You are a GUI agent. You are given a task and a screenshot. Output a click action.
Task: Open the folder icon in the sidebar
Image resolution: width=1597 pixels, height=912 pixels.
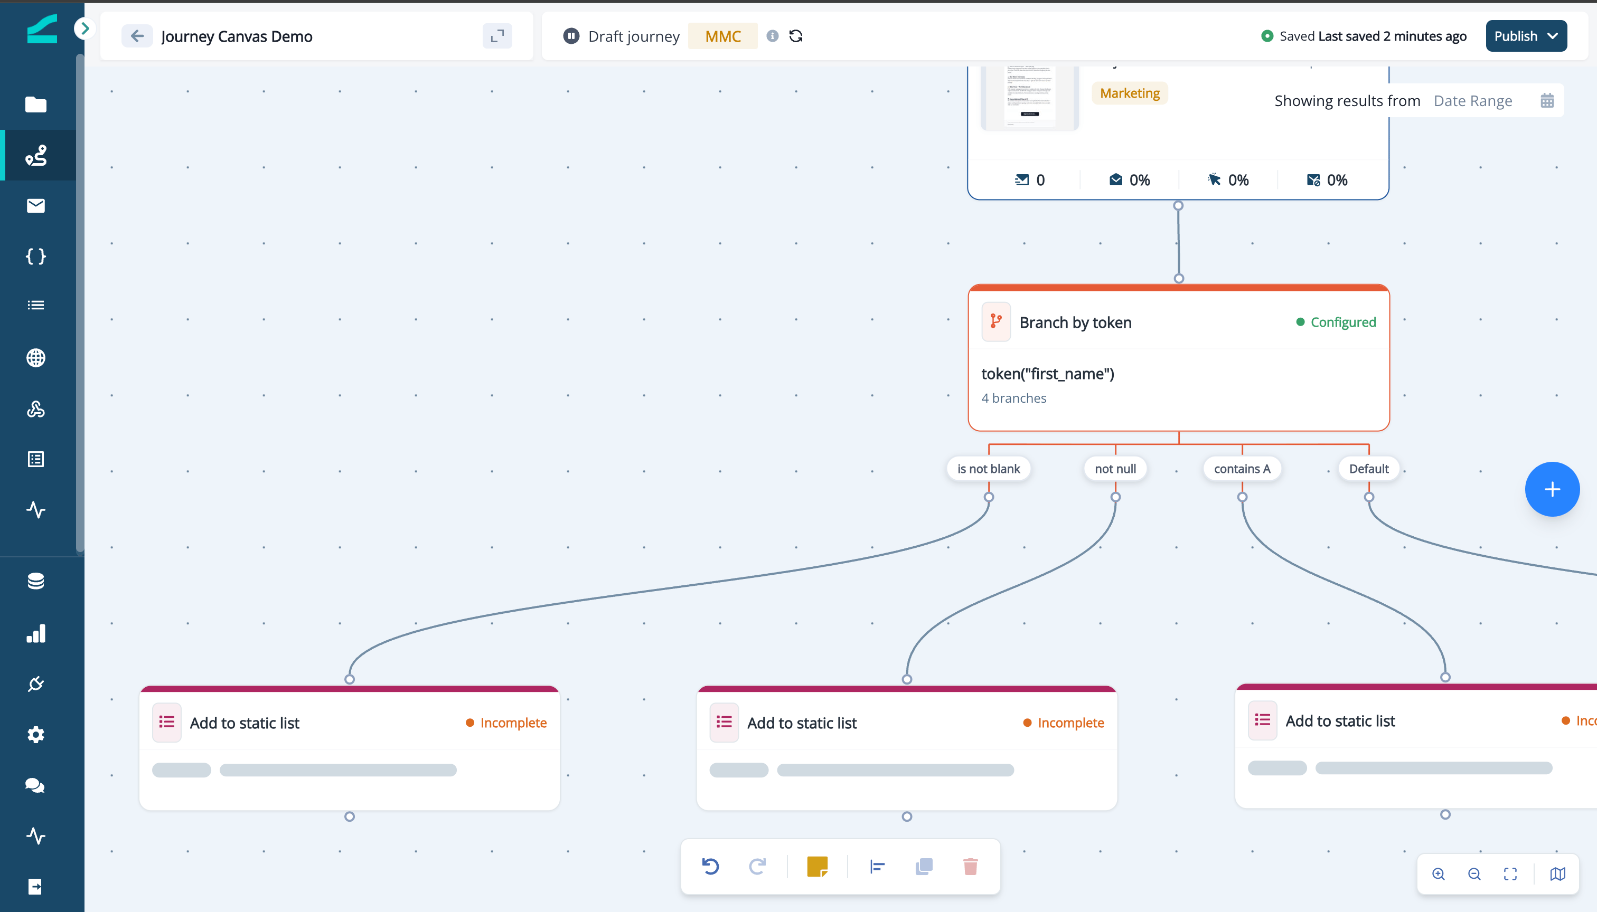(36, 104)
